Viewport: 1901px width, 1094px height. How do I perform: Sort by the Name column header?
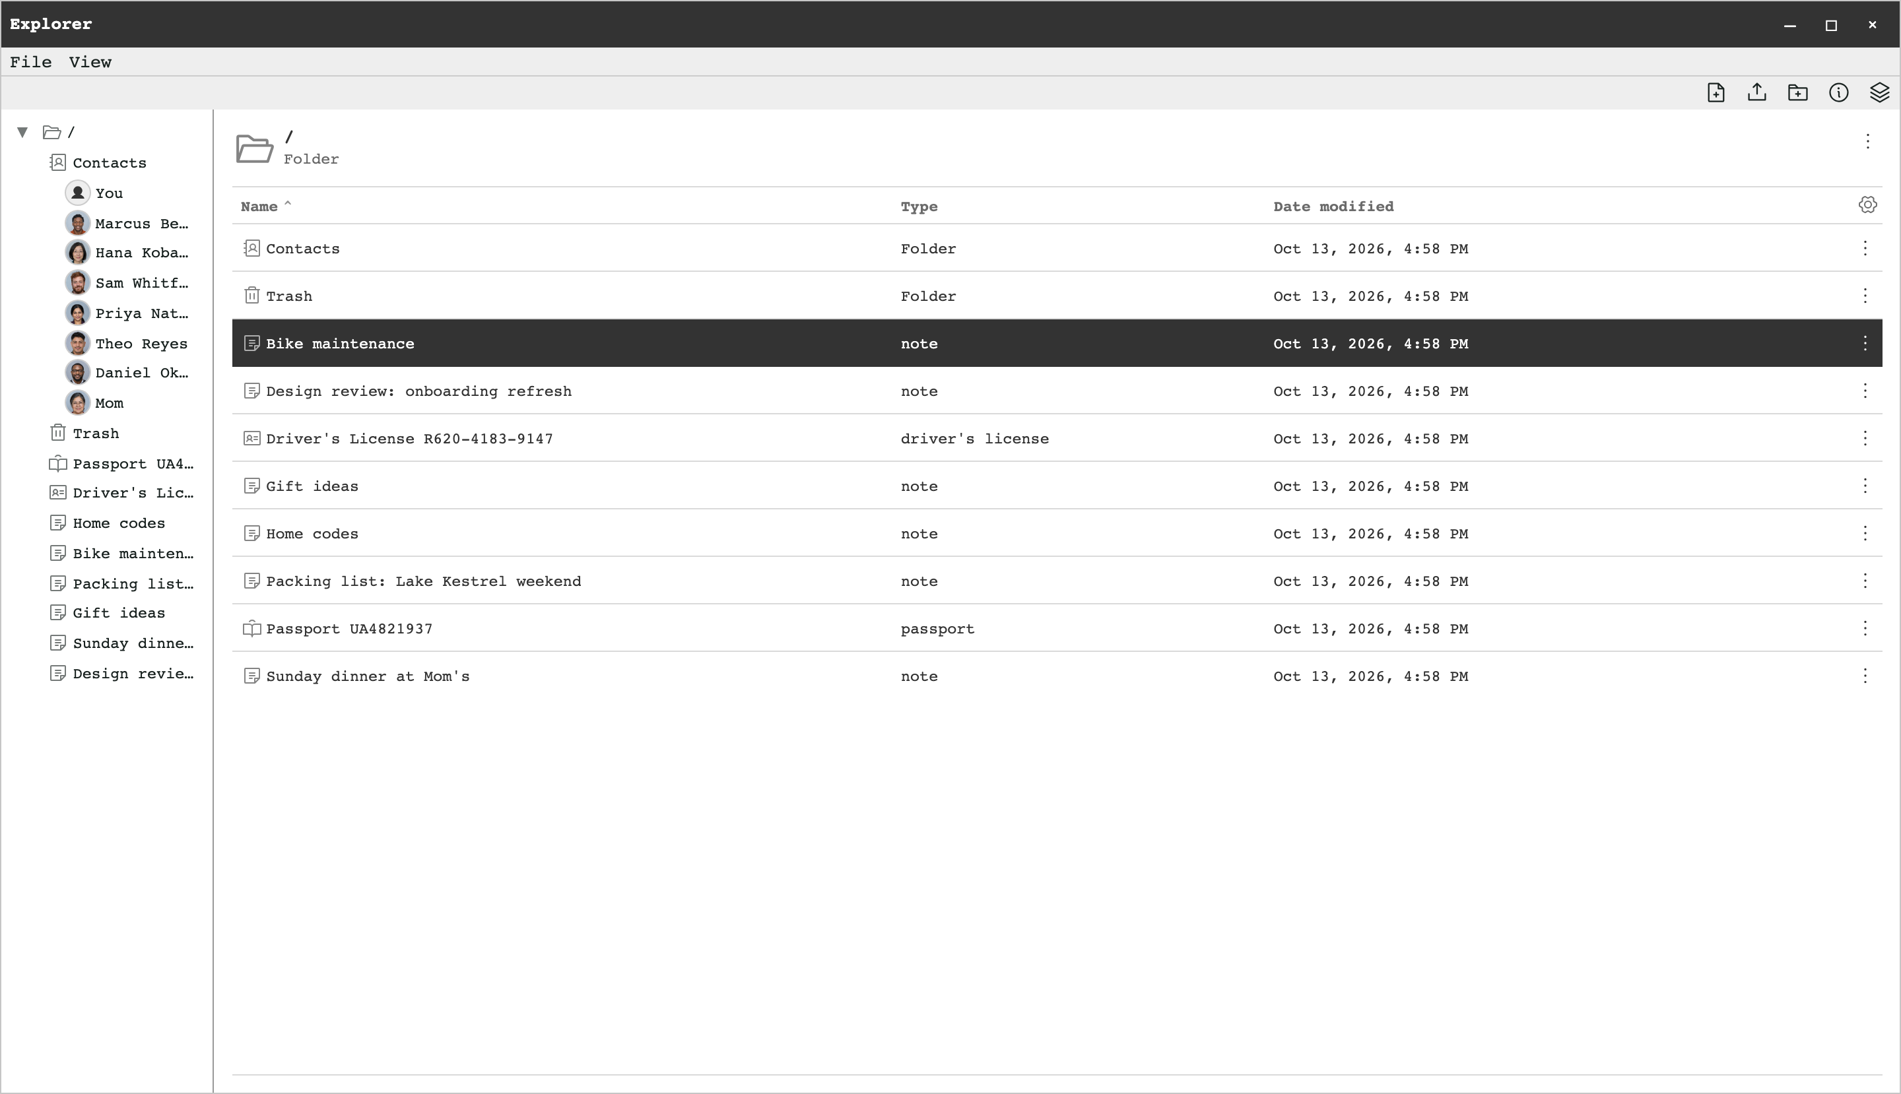[x=259, y=207]
